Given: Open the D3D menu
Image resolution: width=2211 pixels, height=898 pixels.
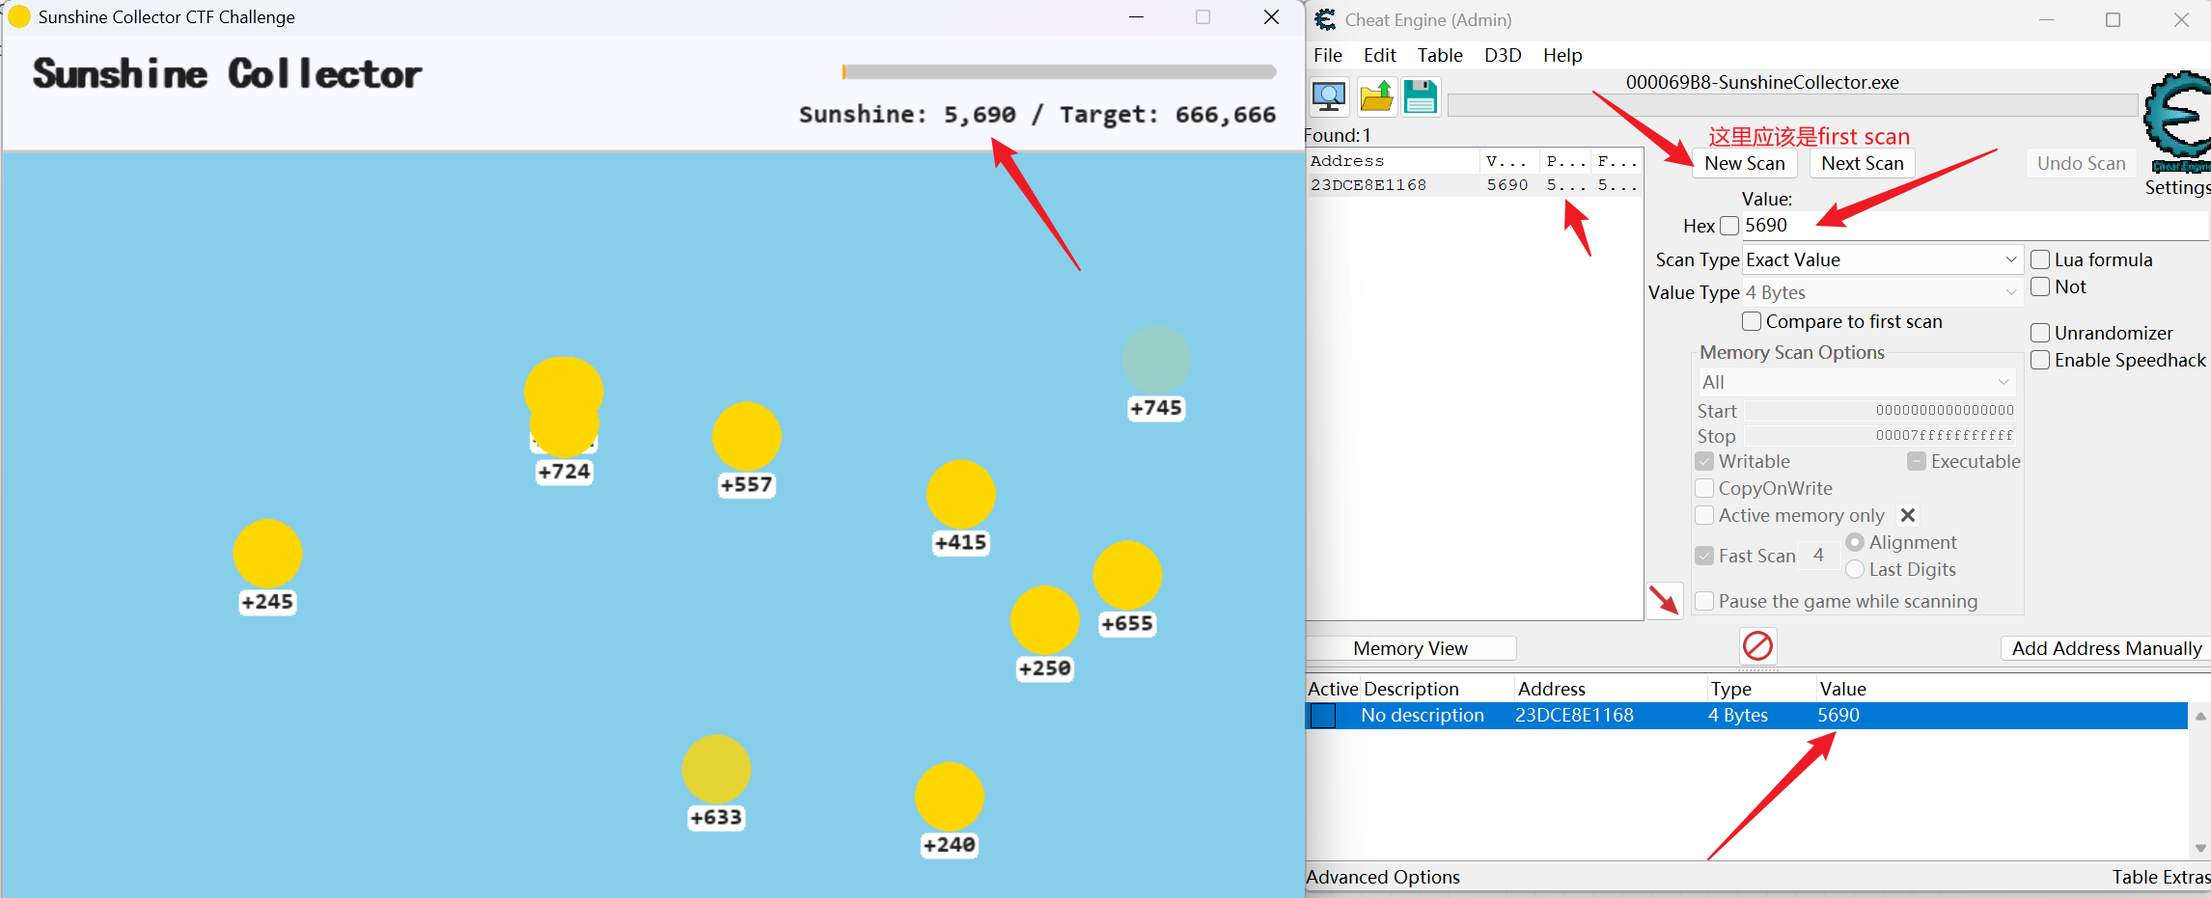Looking at the screenshot, I should [1502, 55].
